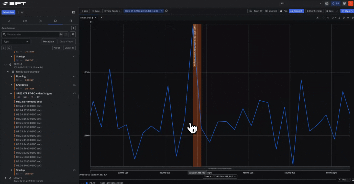Image resolution: width=354 pixels, height=184 pixels.
Task: Select annotation 03:25:41 (0.0100 sec)
Action: click(x=29, y=140)
